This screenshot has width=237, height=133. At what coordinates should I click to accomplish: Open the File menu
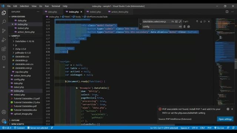(x=9, y=6)
